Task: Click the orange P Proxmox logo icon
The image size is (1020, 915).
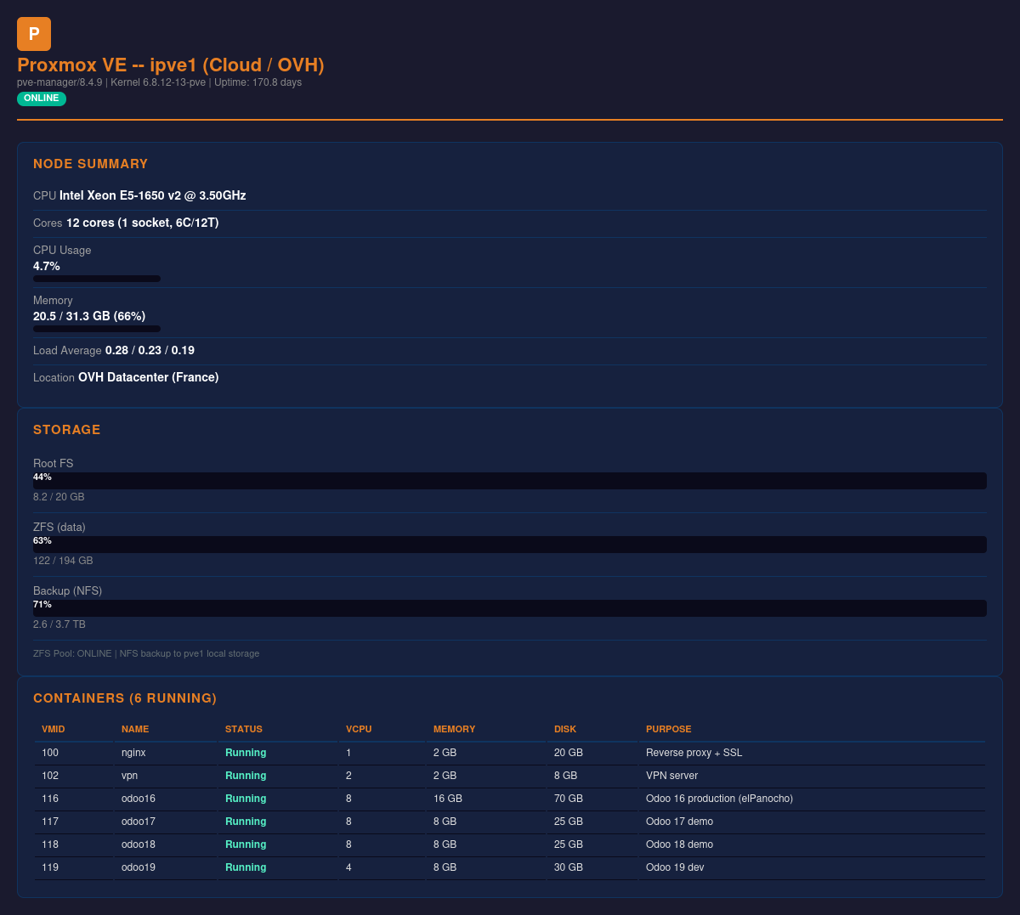Action: click(x=33, y=33)
